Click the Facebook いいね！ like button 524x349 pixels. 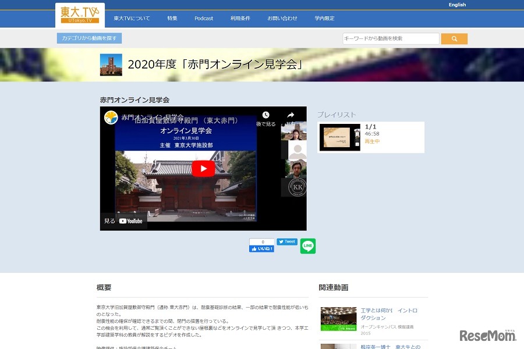(x=261, y=248)
